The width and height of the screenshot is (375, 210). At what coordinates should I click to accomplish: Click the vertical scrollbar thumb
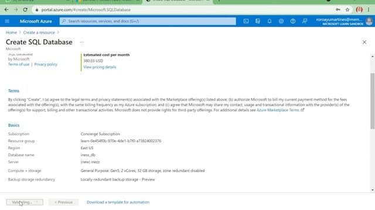coord(373,101)
